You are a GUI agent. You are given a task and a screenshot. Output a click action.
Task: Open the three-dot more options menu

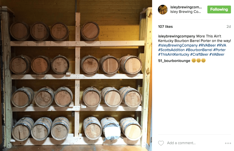point(228,143)
